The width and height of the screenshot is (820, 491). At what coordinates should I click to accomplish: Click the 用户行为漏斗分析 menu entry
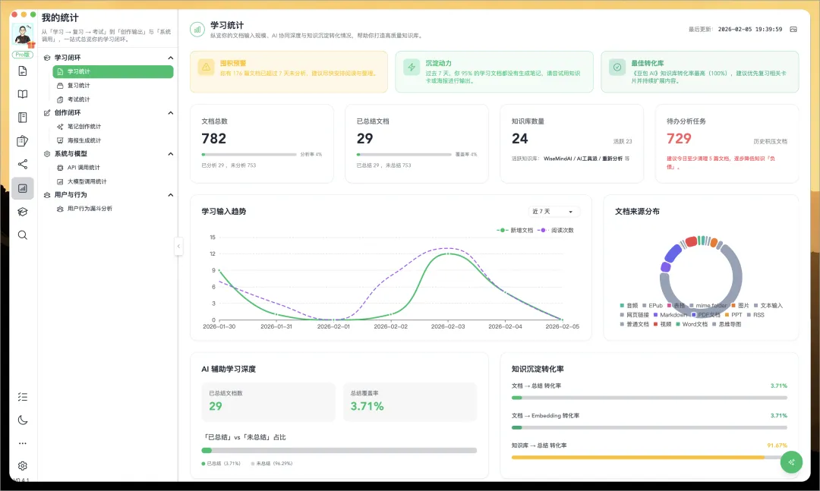89,209
